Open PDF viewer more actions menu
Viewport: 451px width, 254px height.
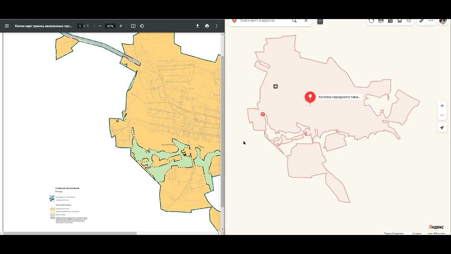(216, 26)
